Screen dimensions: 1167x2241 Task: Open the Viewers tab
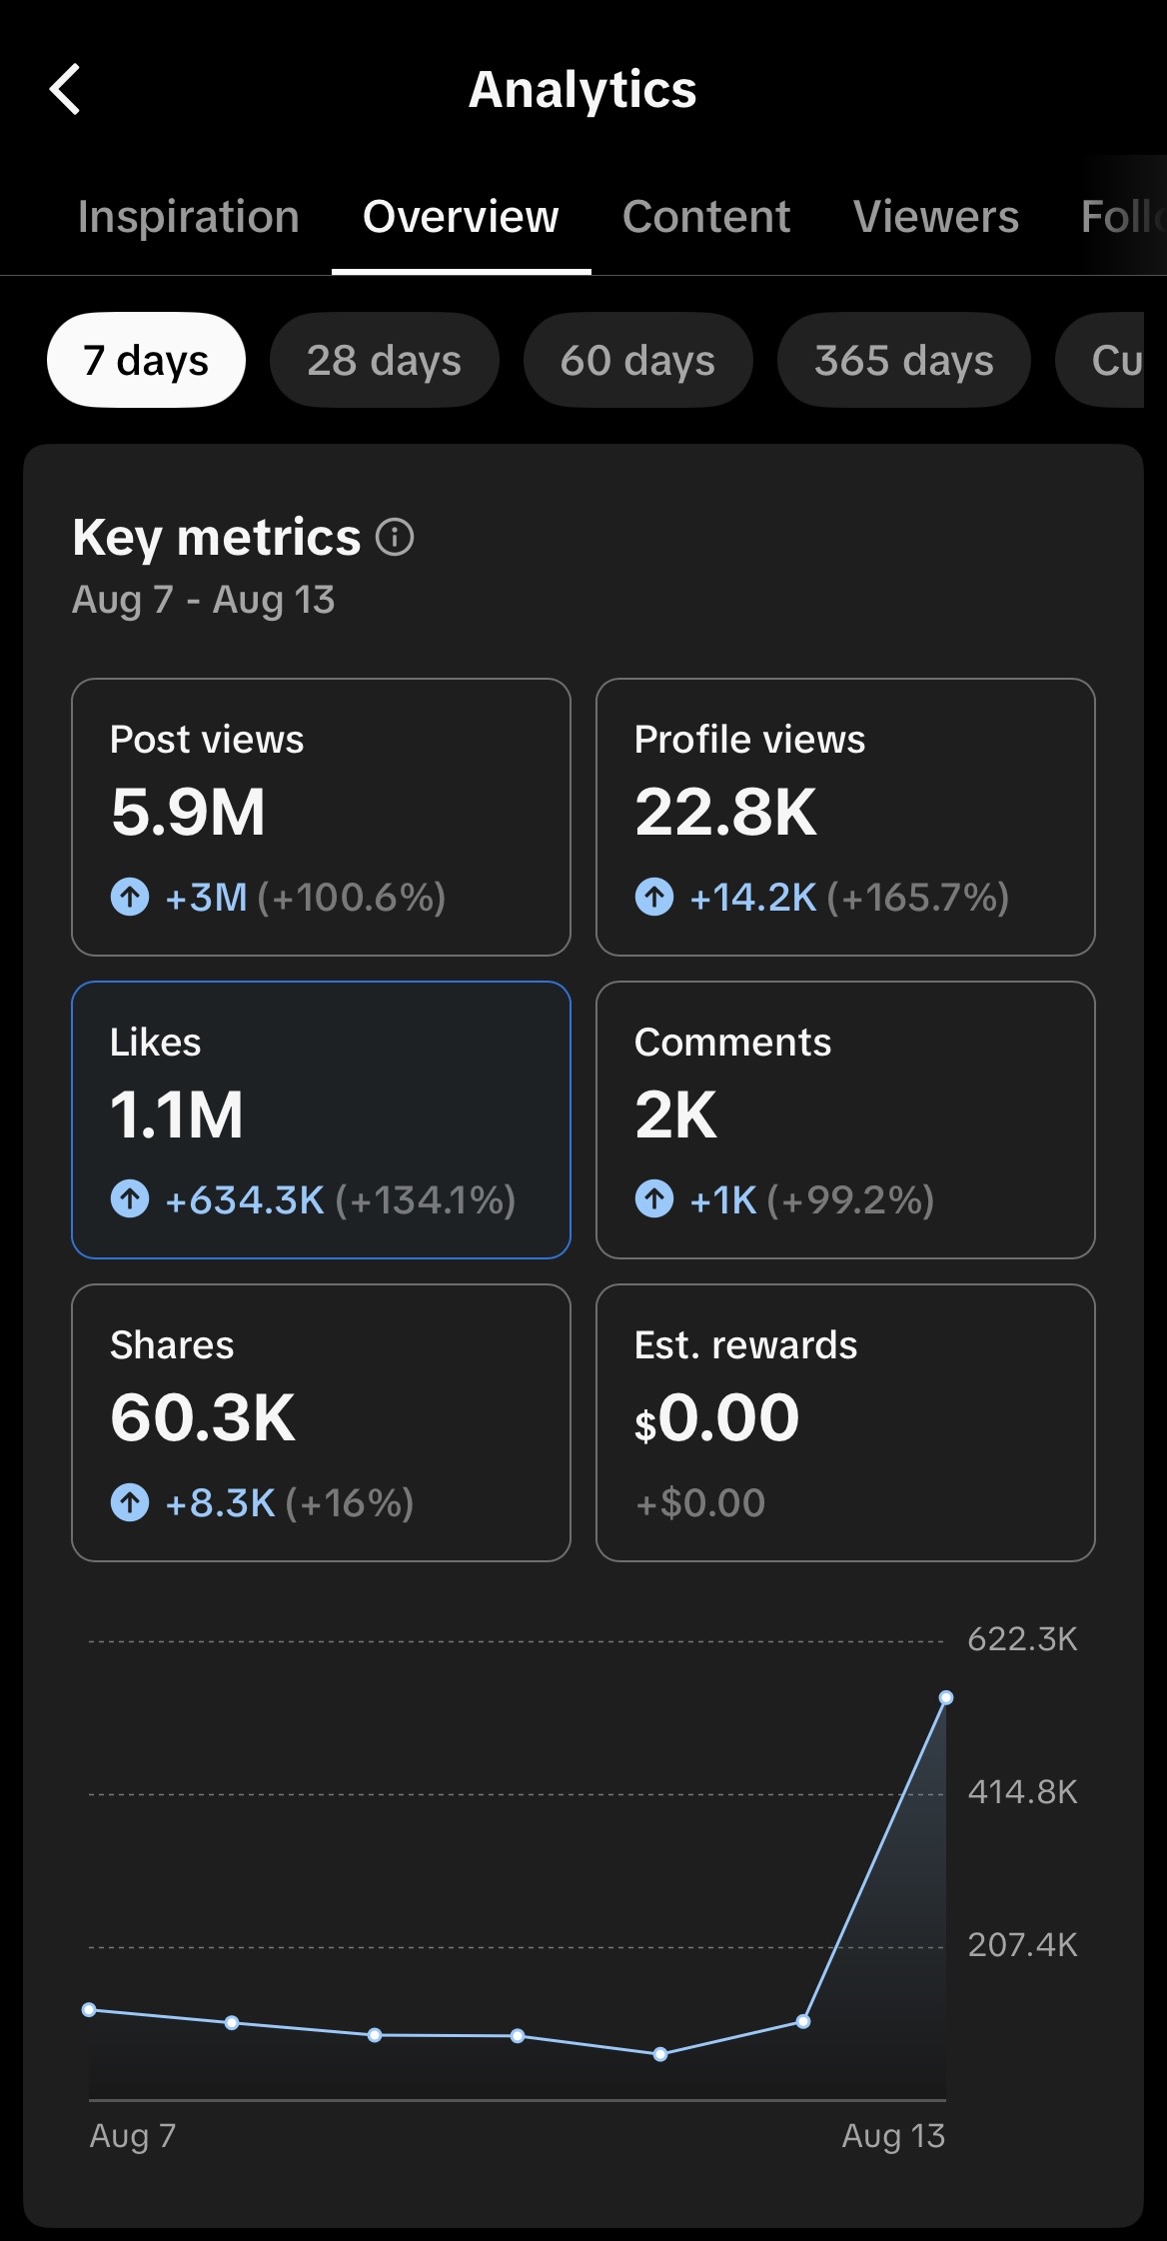pyautogui.click(x=936, y=217)
